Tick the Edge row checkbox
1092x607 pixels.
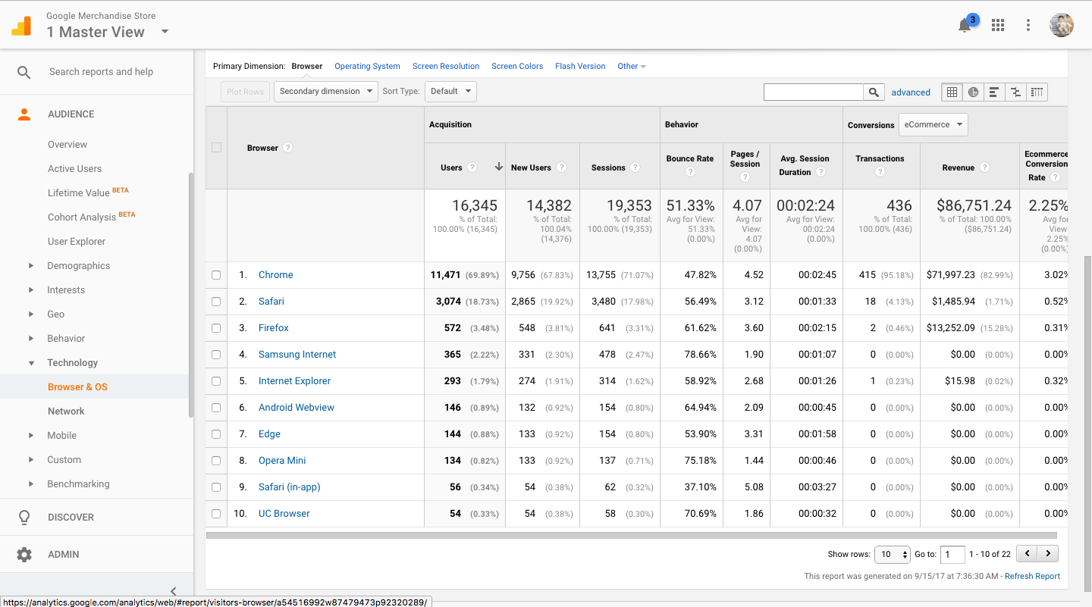[216, 434]
